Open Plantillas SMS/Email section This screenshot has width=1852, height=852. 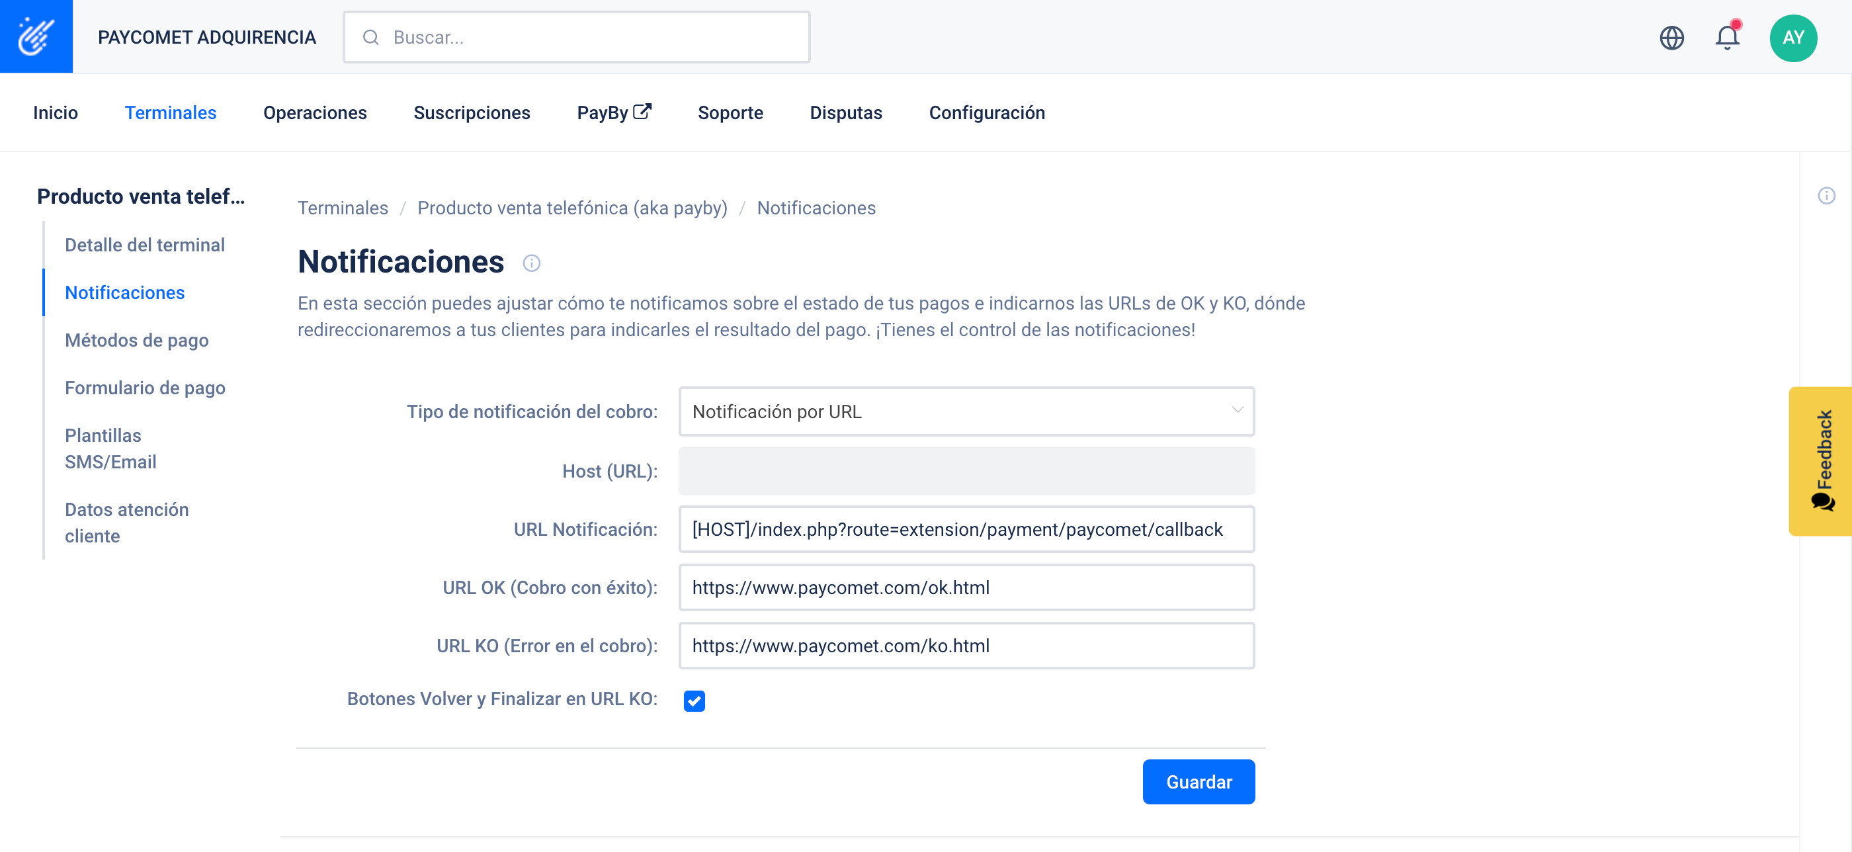point(110,448)
